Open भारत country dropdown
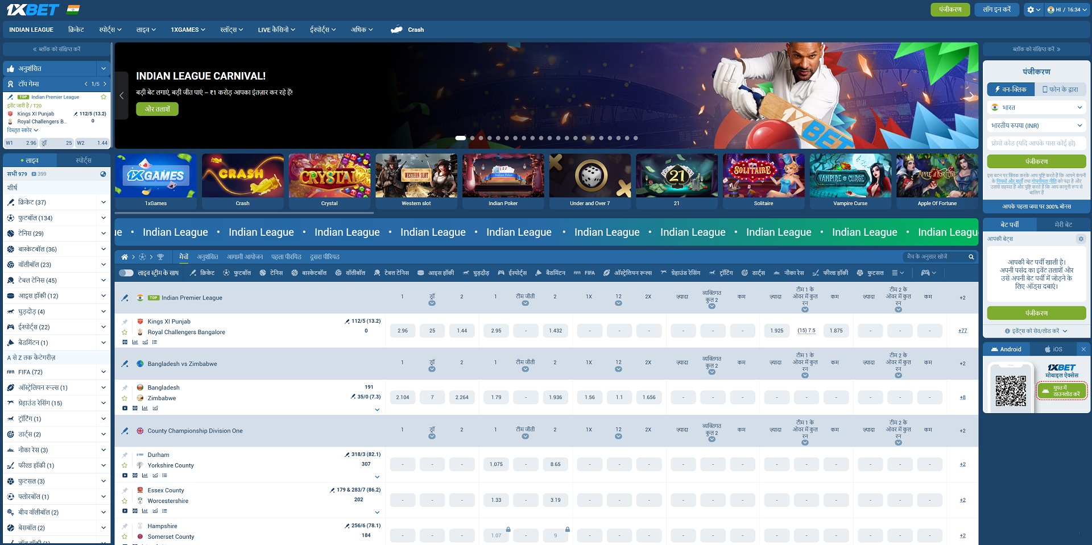The height and width of the screenshot is (545, 1092). coord(1036,107)
